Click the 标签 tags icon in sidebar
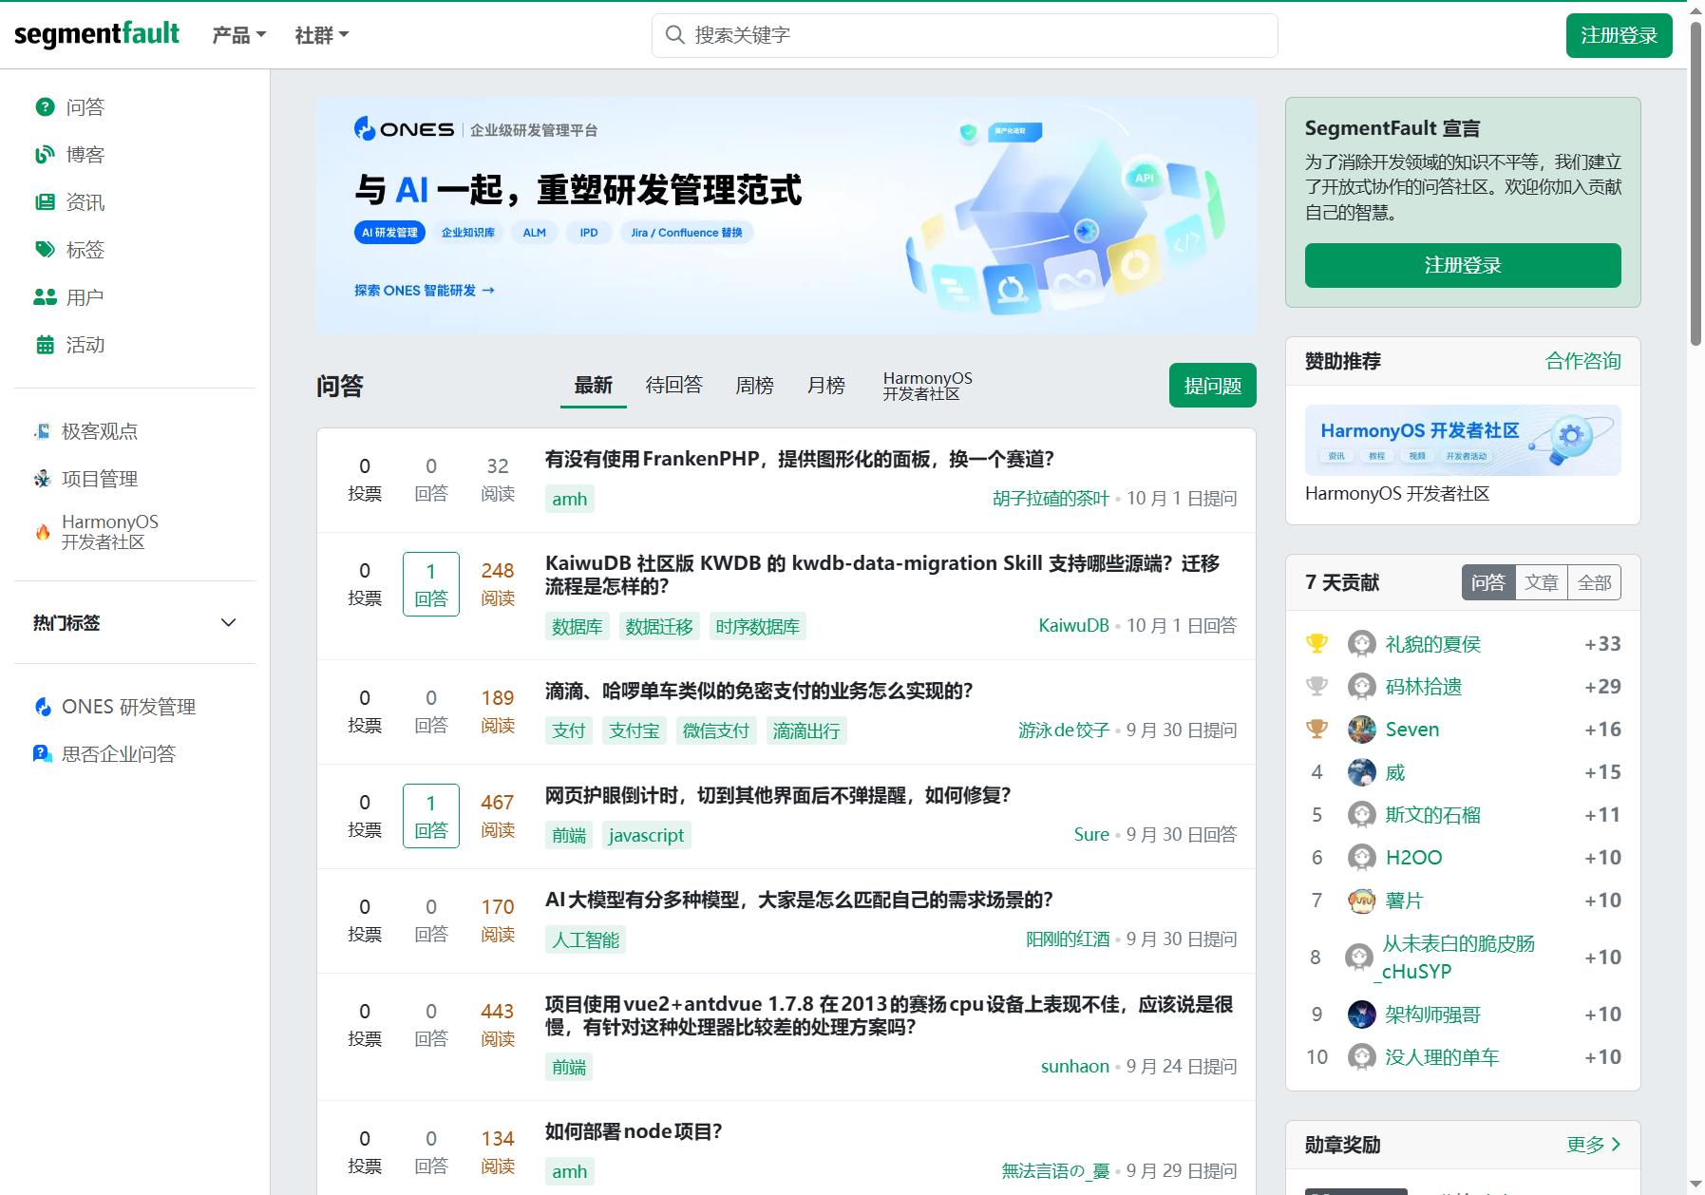The height and width of the screenshot is (1195, 1705). coord(45,250)
